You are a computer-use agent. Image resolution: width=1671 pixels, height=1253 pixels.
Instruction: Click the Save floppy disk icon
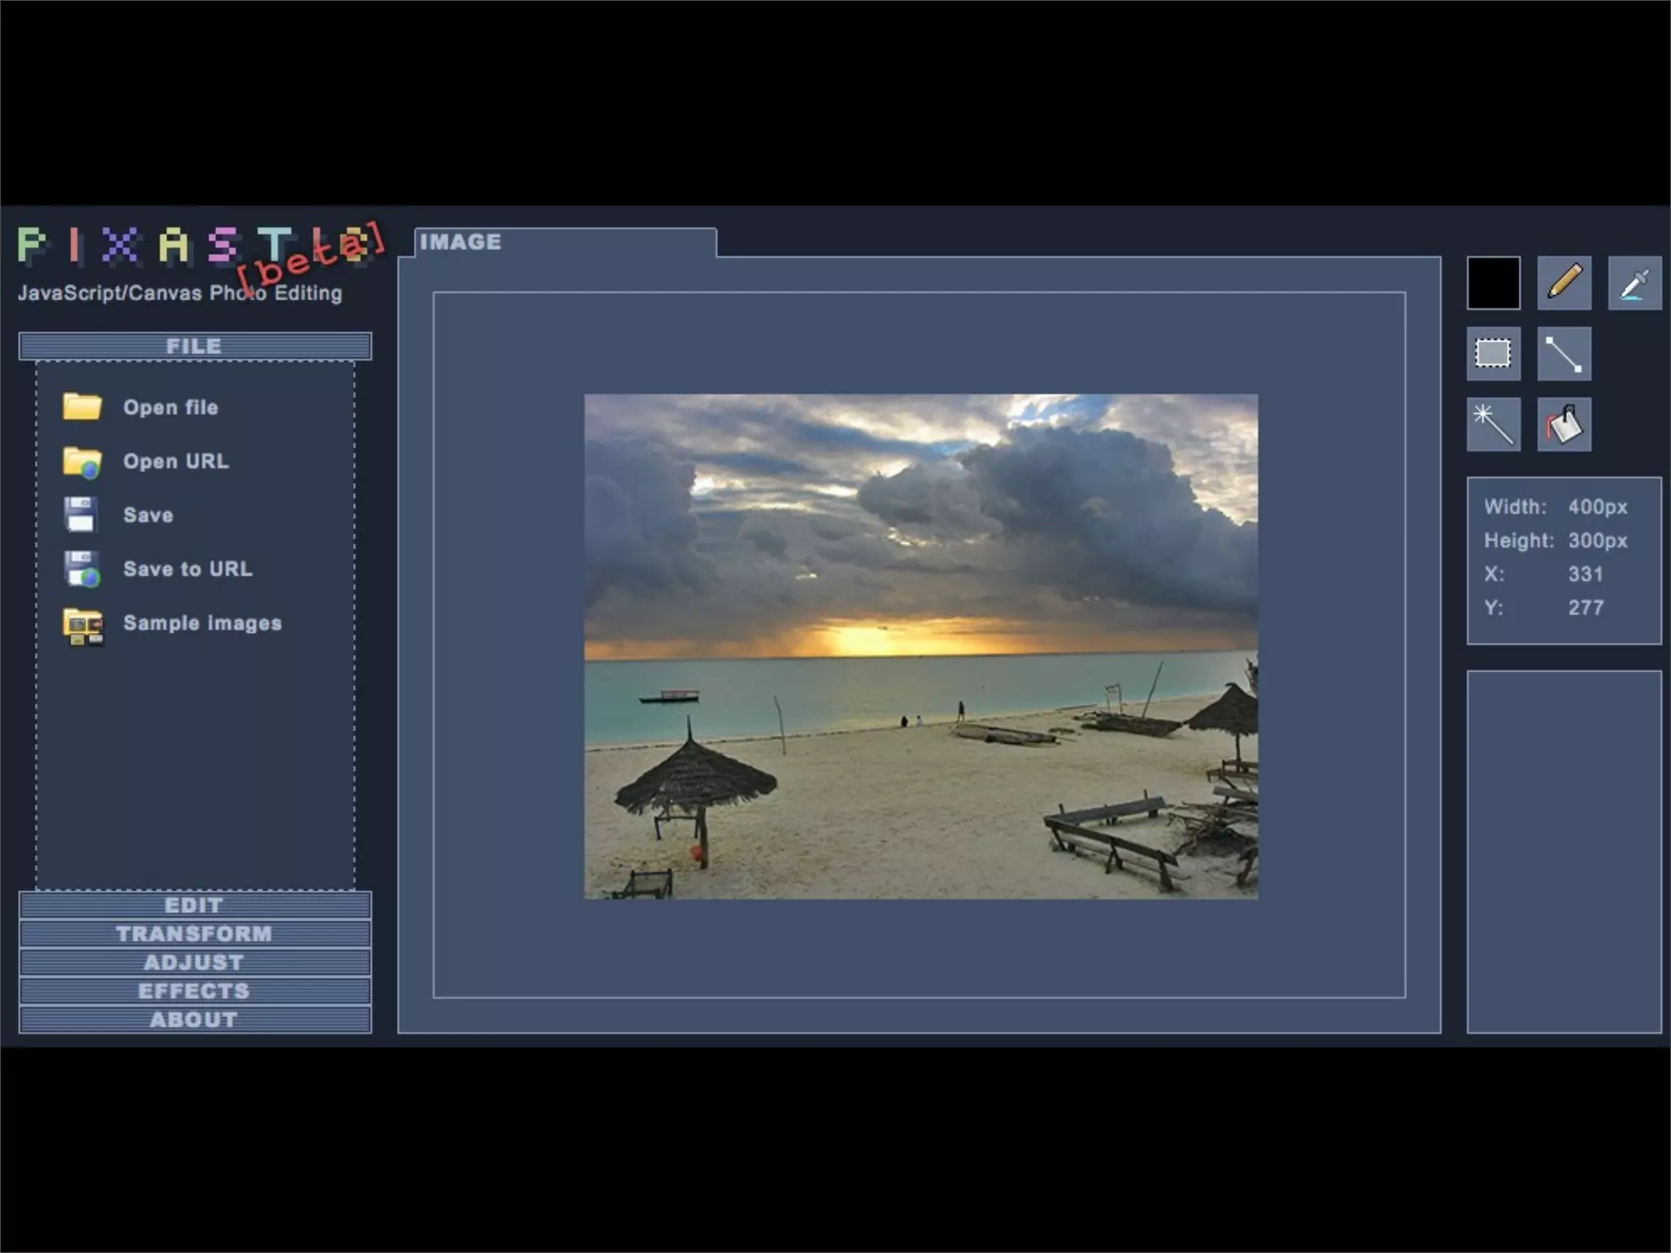81,515
